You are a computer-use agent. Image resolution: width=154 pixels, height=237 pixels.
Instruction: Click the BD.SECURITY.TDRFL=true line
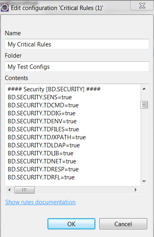(x=41, y=177)
